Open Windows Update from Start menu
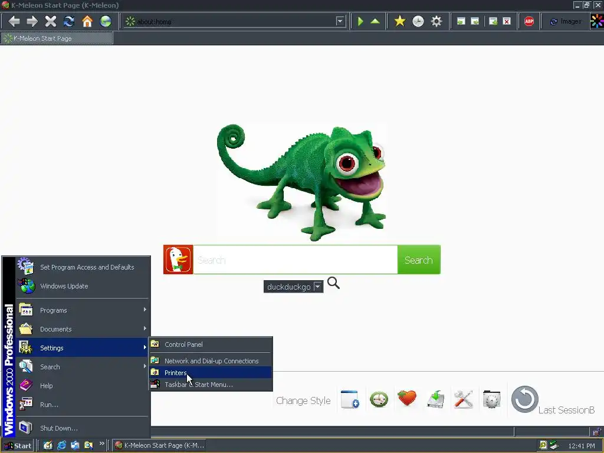 pyautogui.click(x=83, y=286)
